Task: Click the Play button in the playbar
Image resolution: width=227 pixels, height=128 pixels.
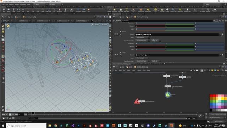Action: click(x=13, y=114)
